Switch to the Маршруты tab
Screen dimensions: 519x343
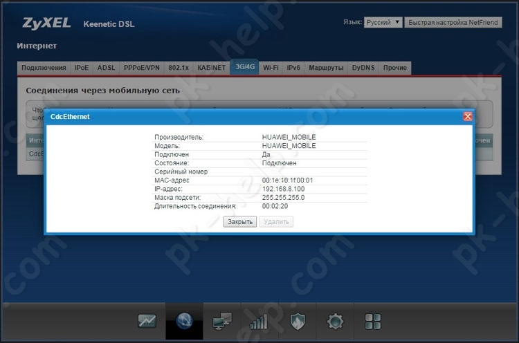pos(326,68)
